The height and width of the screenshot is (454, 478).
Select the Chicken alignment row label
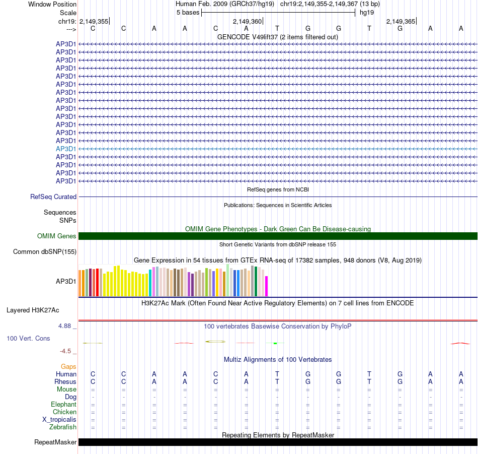tap(64, 412)
